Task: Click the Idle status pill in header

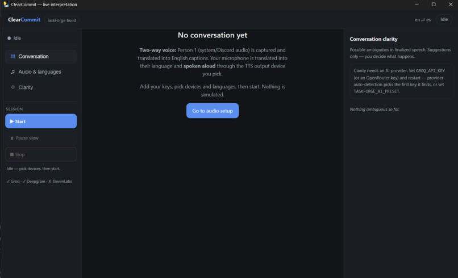Action: point(444,19)
